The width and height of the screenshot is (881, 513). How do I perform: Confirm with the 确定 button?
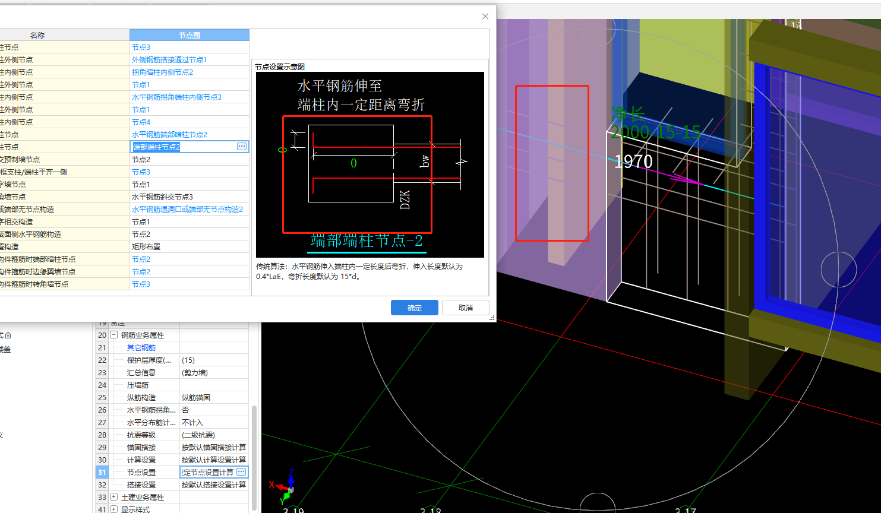coord(415,308)
